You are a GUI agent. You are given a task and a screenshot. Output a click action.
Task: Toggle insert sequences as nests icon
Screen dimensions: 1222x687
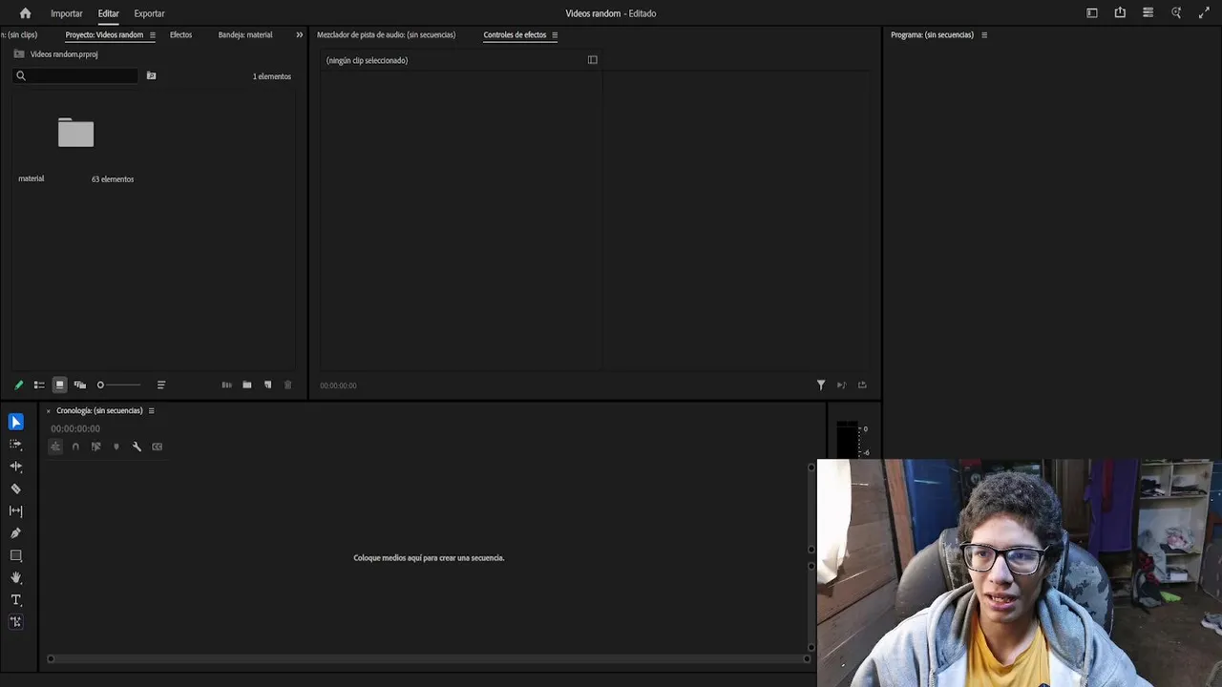(x=55, y=447)
